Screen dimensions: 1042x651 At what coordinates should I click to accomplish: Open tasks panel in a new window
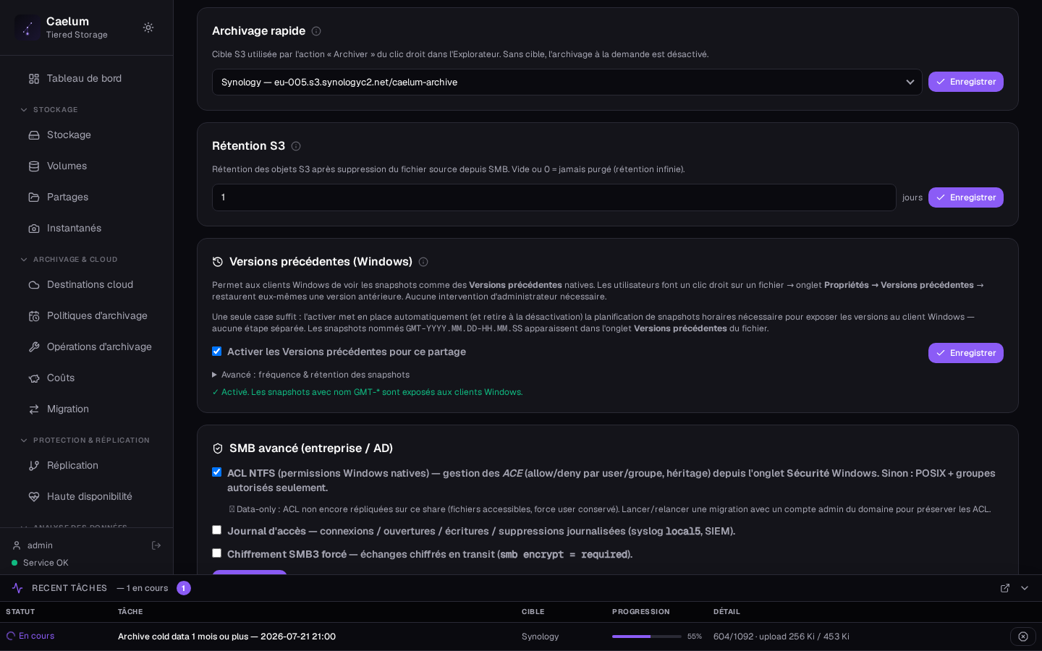point(1005,588)
